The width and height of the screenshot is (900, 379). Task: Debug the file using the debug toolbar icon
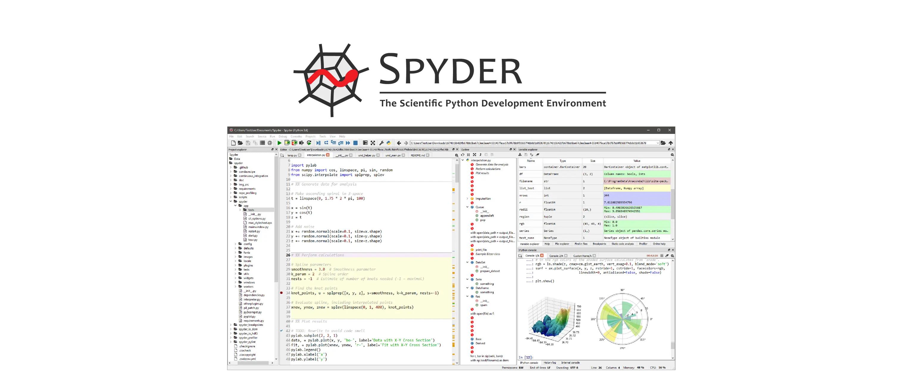(318, 143)
